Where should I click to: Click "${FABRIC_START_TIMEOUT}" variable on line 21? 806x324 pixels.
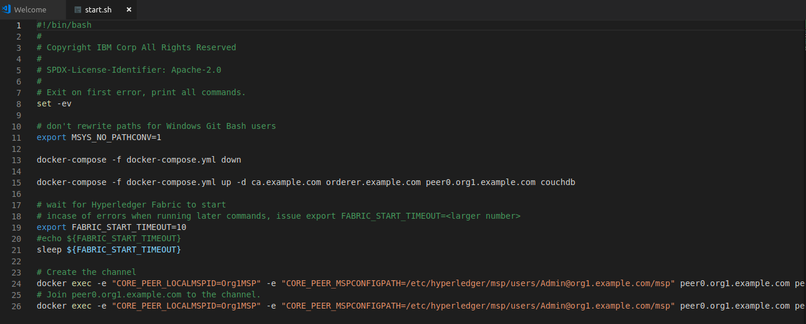click(124, 250)
